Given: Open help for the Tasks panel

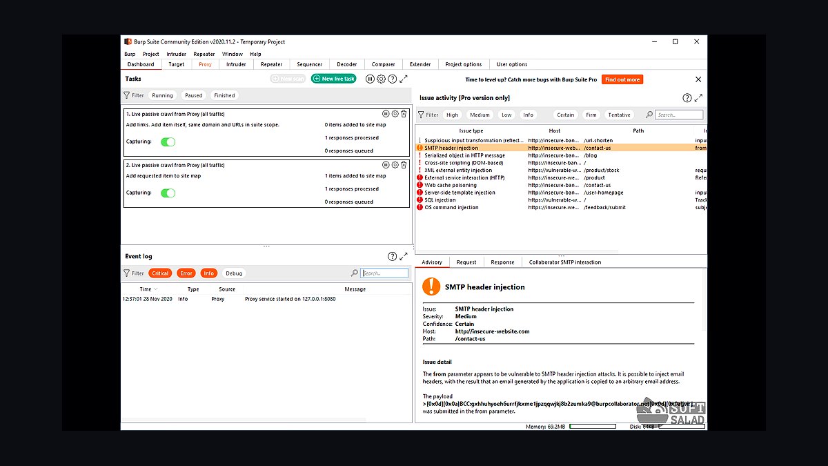Looking at the screenshot, I should 392,79.
